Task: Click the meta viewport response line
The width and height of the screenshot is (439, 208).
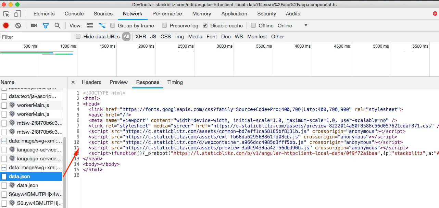Action: (x=242, y=120)
